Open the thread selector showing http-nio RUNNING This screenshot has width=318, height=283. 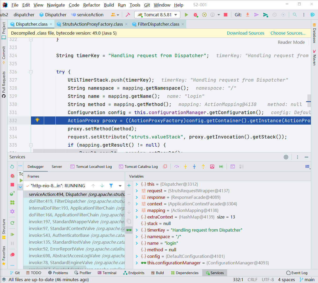[75, 186]
